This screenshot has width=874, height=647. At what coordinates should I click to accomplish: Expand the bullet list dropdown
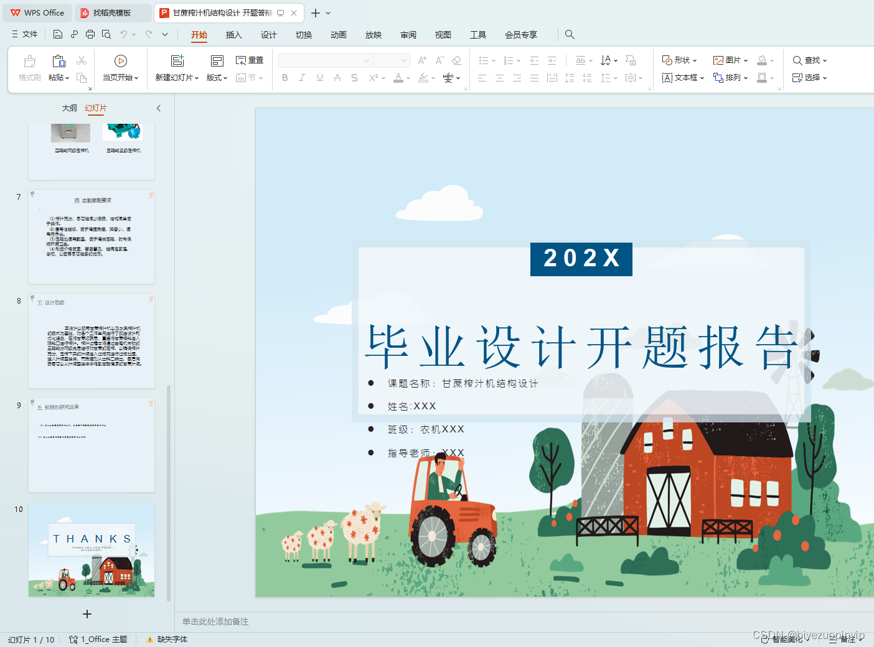493,61
